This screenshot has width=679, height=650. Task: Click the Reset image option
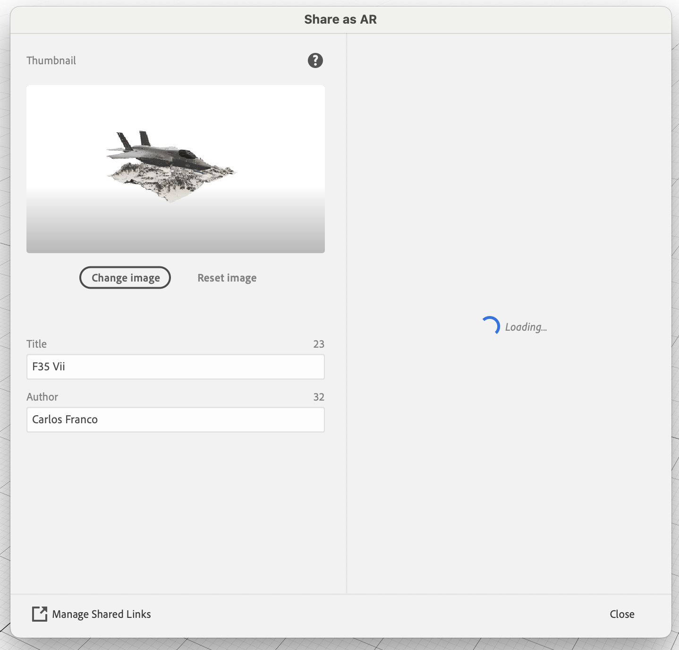click(x=227, y=278)
